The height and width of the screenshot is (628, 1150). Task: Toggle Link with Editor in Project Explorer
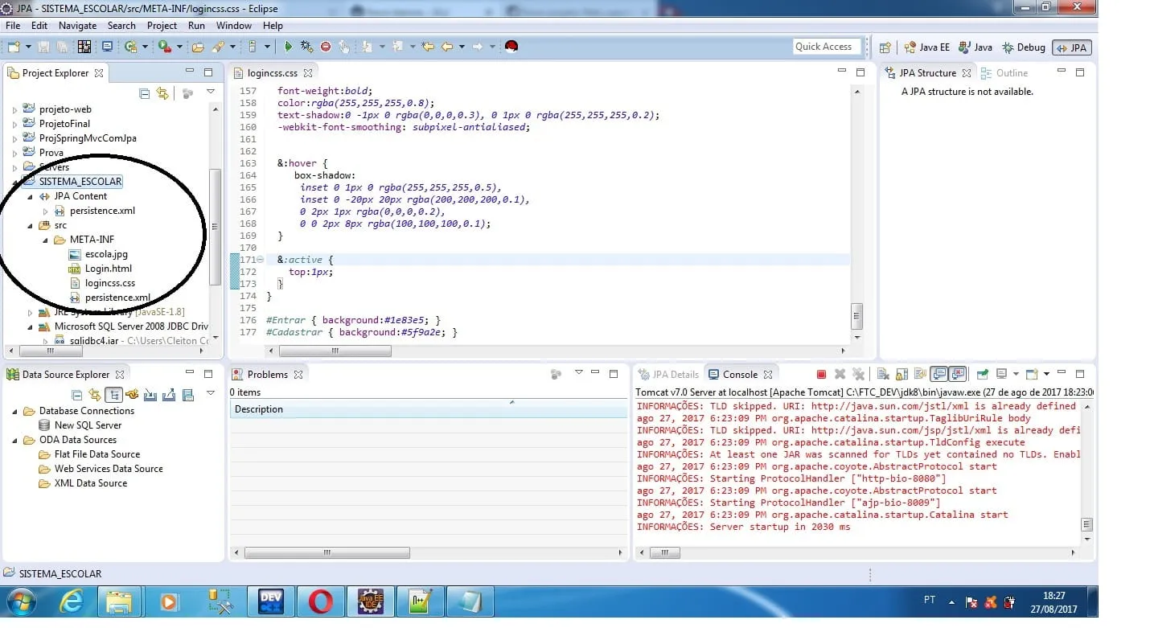162,93
